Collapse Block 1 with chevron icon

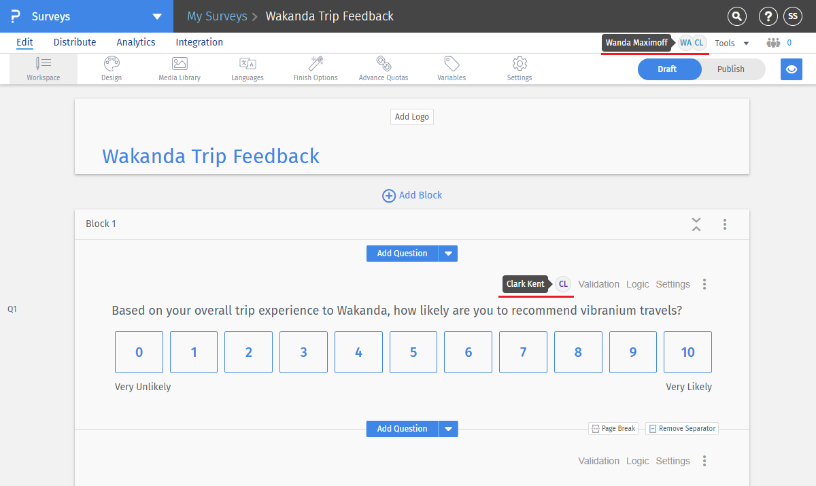[x=696, y=224]
